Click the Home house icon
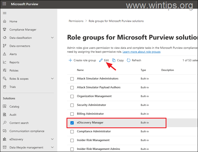Screen dimensions: 198x152 (5, 21)
